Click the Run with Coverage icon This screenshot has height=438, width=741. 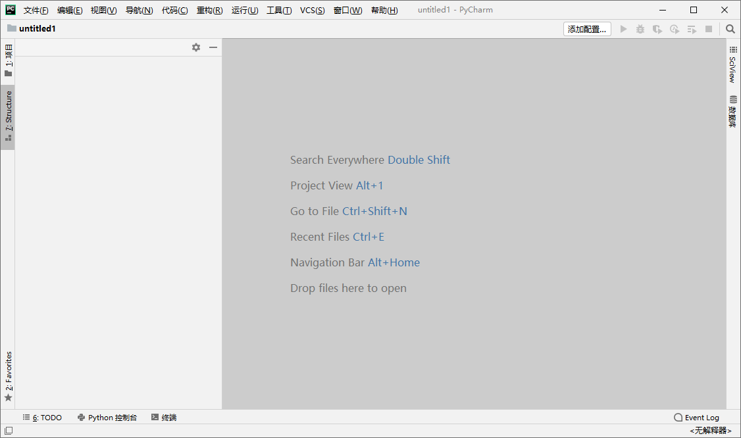coord(657,29)
